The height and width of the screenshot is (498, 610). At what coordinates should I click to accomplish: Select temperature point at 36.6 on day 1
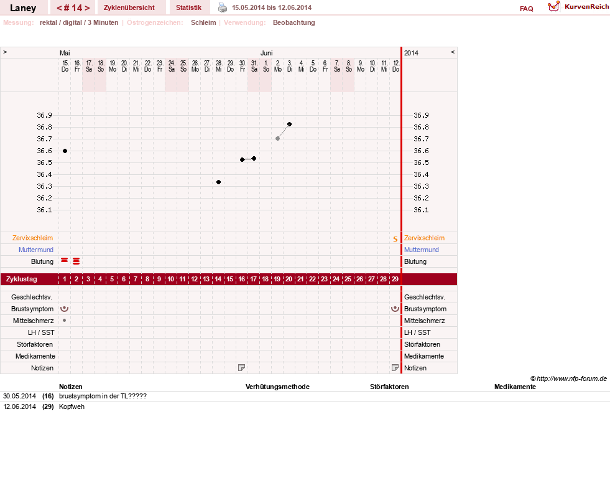point(65,151)
